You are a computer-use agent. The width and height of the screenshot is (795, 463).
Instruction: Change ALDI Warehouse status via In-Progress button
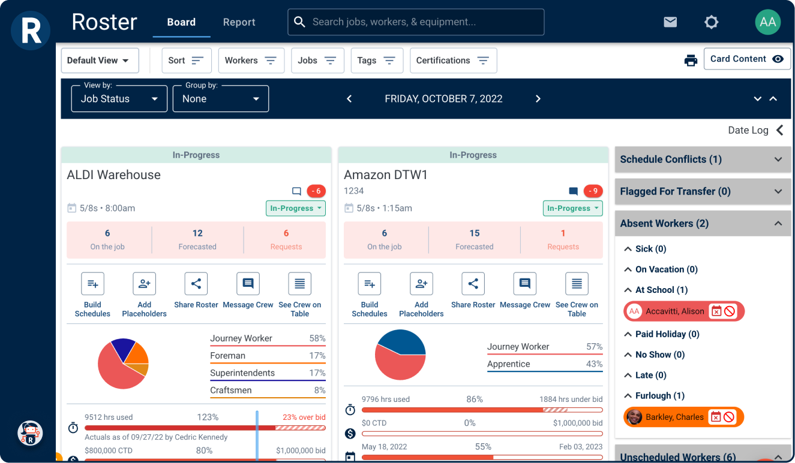click(295, 208)
